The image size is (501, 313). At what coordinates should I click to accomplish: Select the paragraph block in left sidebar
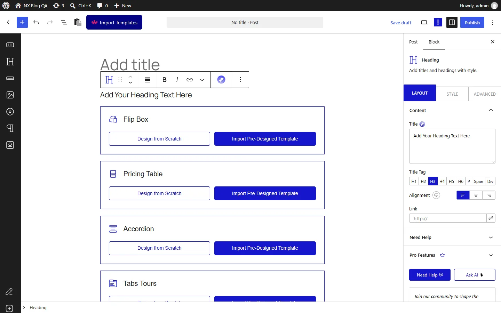10,128
